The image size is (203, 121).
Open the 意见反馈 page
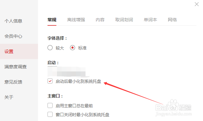click(13, 82)
